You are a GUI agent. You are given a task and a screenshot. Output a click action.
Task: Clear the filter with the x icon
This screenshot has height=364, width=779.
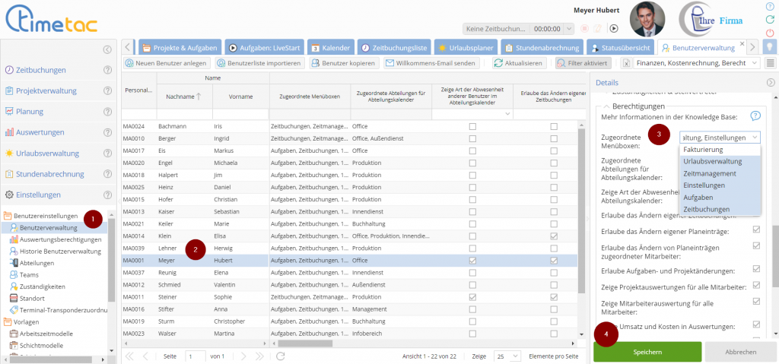626,63
